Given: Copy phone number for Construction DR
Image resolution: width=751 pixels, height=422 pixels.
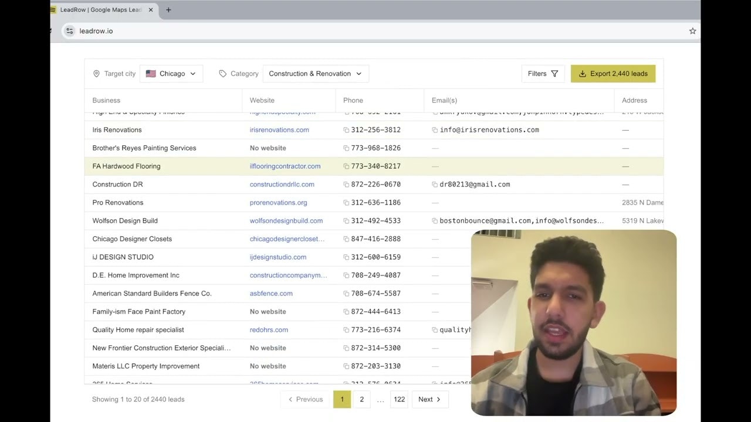Looking at the screenshot, I should click(x=347, y=185).
